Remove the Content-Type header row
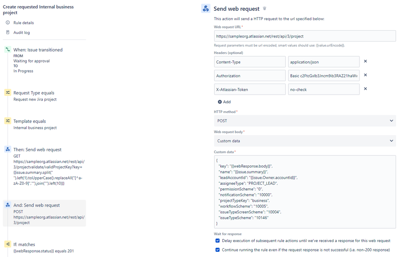 coord(365,61)
